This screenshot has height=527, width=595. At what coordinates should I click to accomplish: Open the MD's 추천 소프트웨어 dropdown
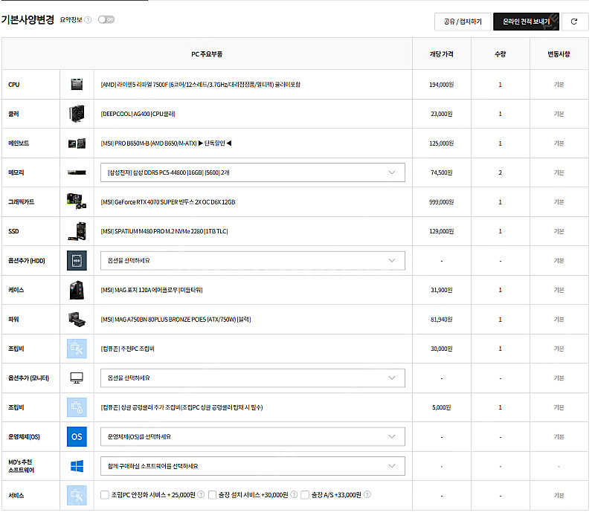(253, 466)
